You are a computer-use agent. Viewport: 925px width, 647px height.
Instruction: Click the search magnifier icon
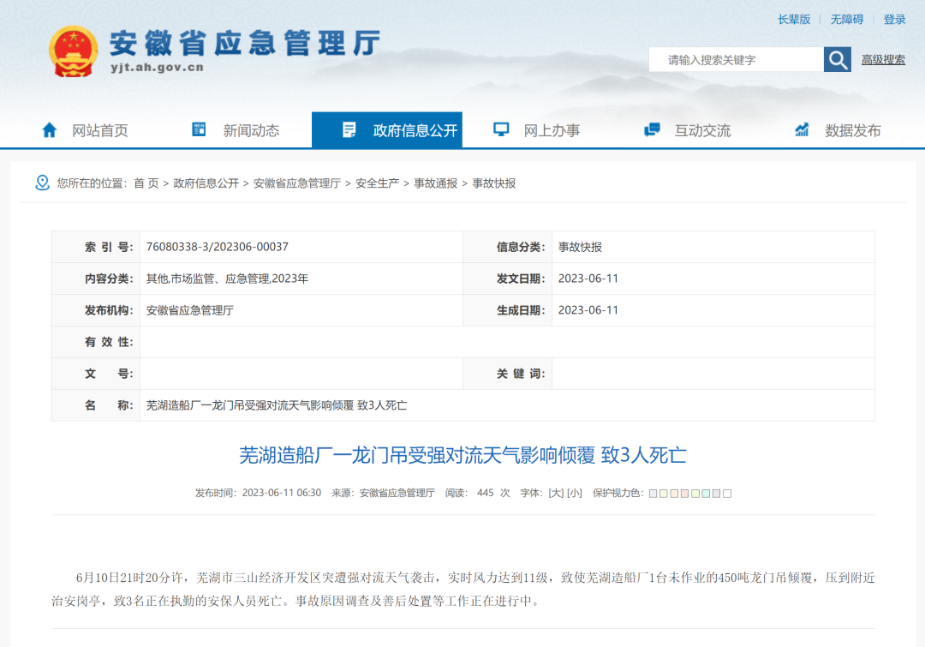tap(837, 59)
